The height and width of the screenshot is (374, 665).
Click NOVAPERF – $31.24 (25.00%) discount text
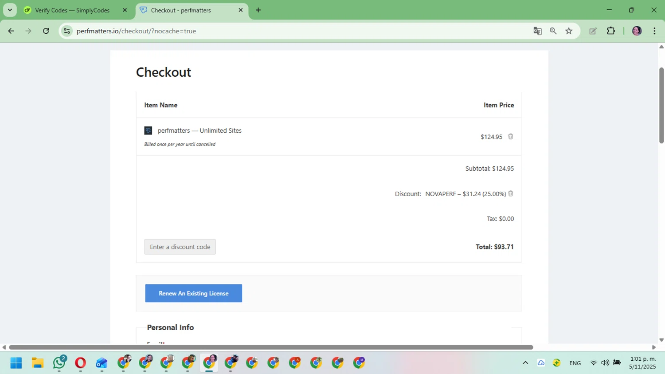pyautogui.click(x=465, y=194)
